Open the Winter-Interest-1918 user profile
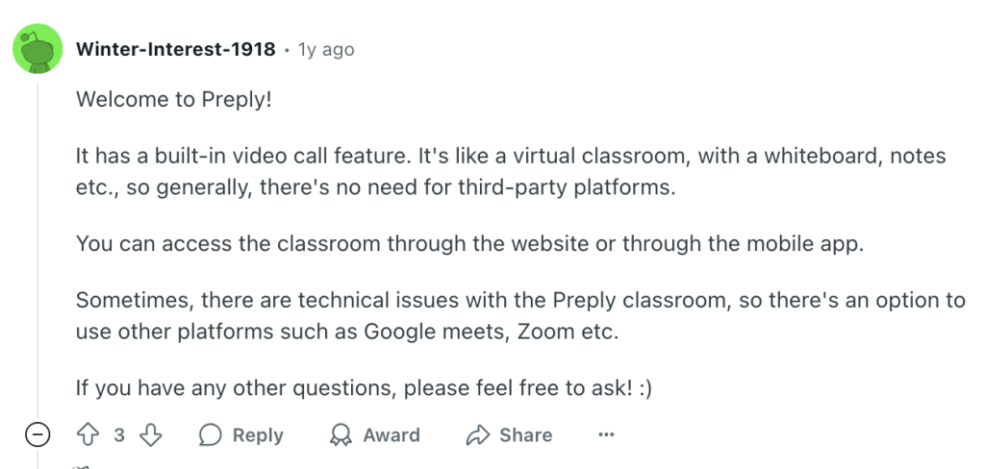Image resolution: width=985 pixels, height=469 pixels. 175,49
